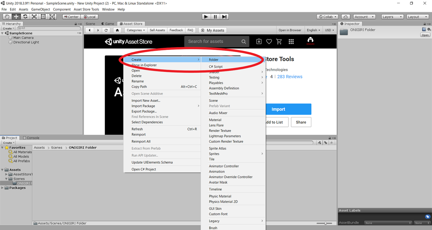Toggle the Inspector panel lock

tap(424, 24)
